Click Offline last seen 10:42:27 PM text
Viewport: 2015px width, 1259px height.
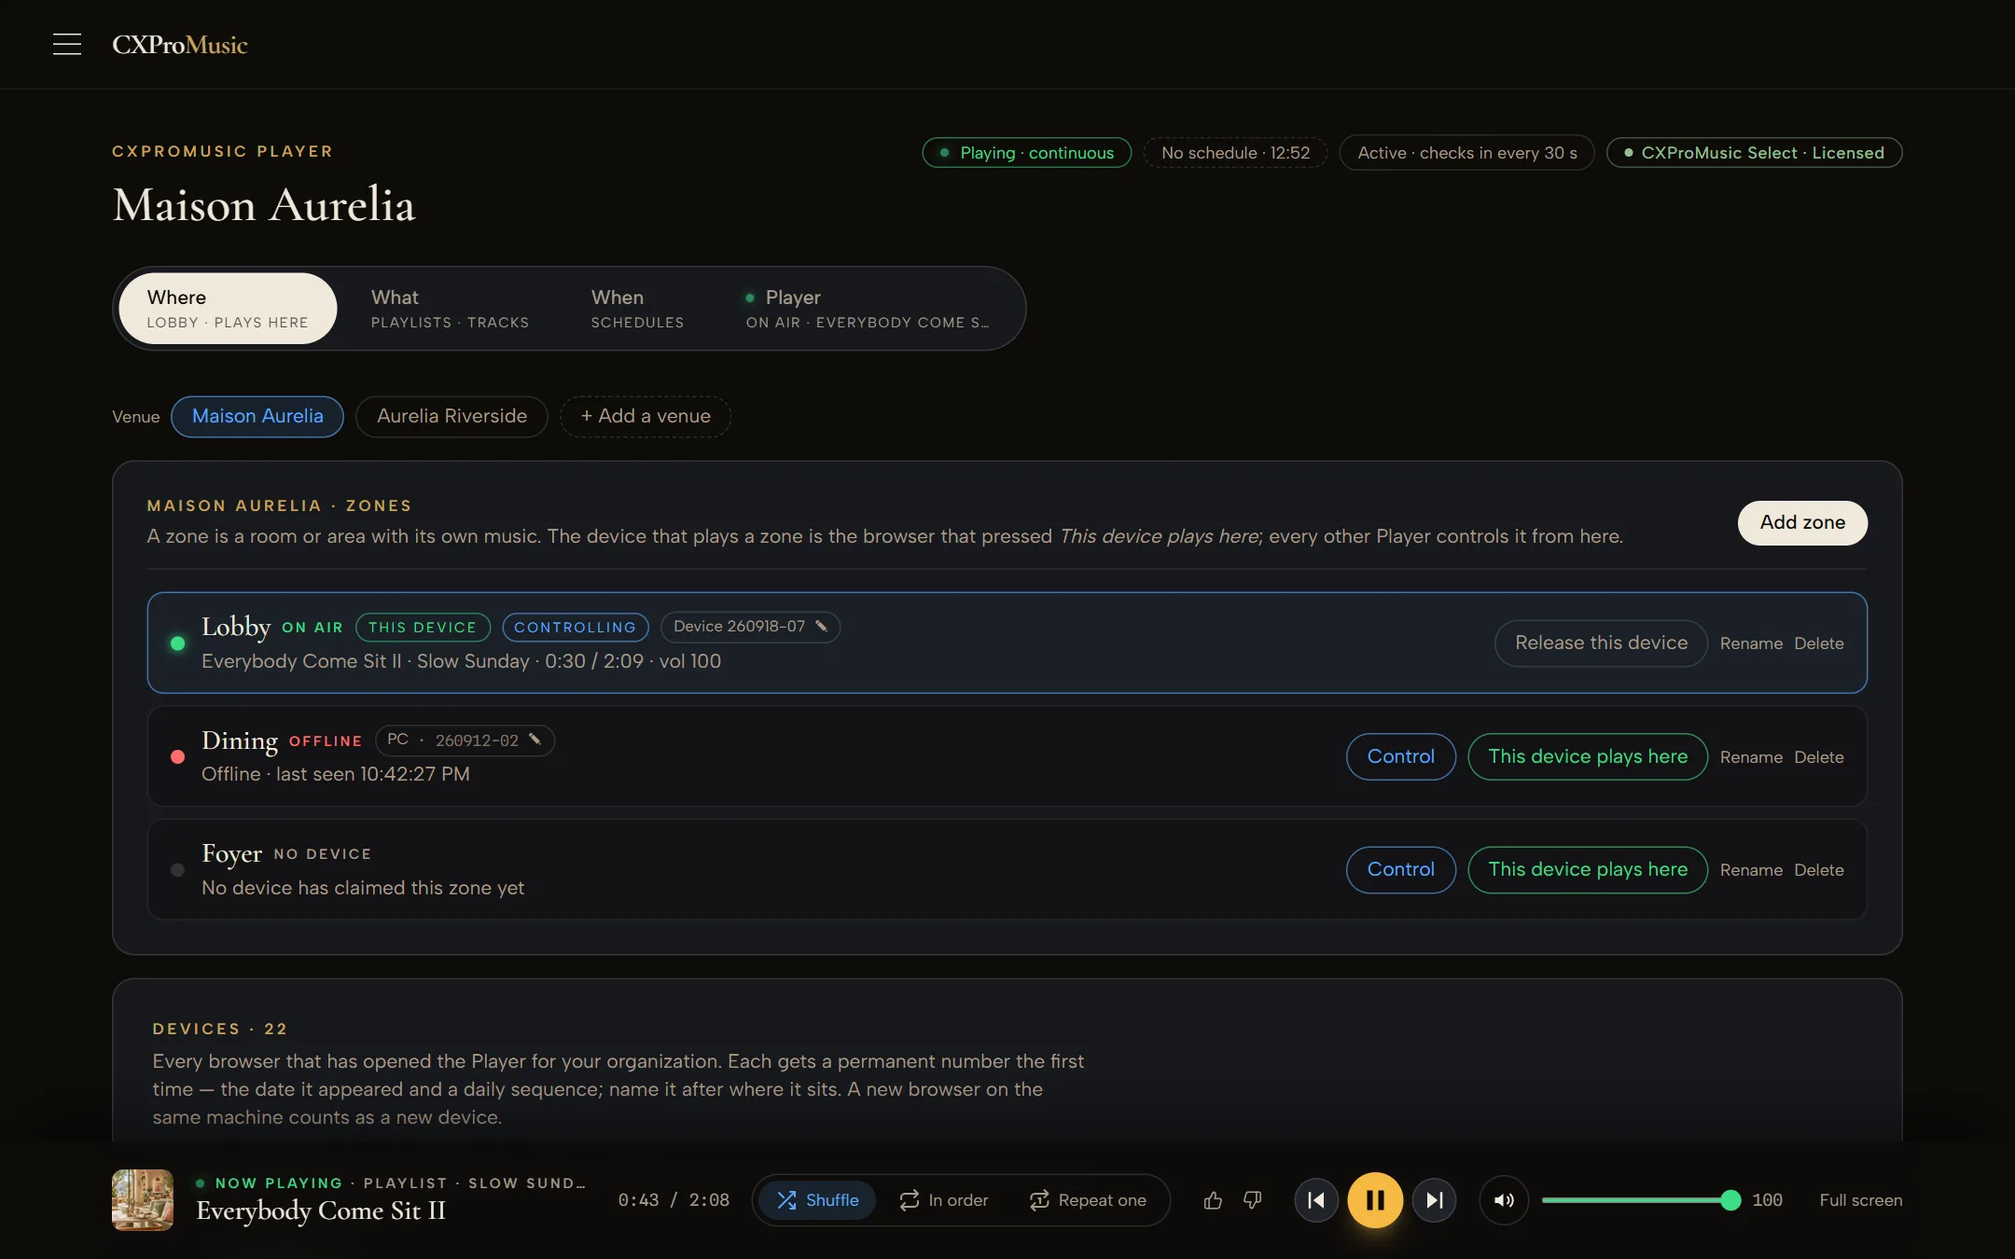pyautogui.click(x=336, y=774)
